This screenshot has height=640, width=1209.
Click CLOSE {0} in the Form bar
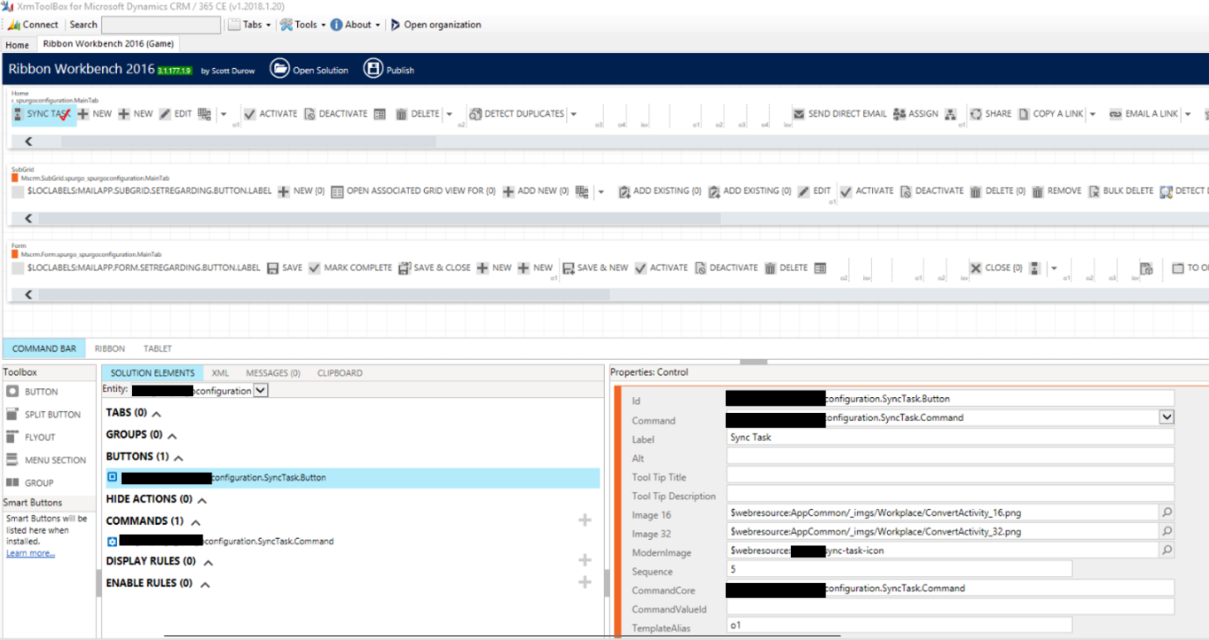(996, 269)
